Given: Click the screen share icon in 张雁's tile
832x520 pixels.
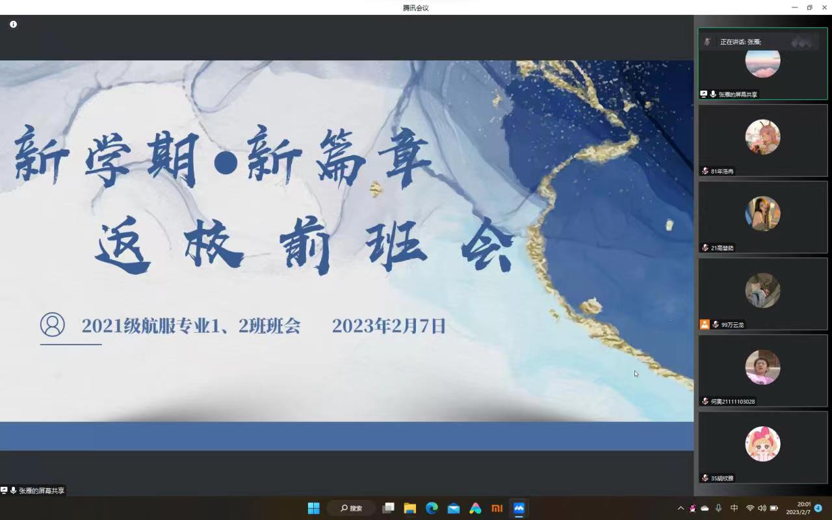Looking at the screenshot, I should (x=703, y=94).
